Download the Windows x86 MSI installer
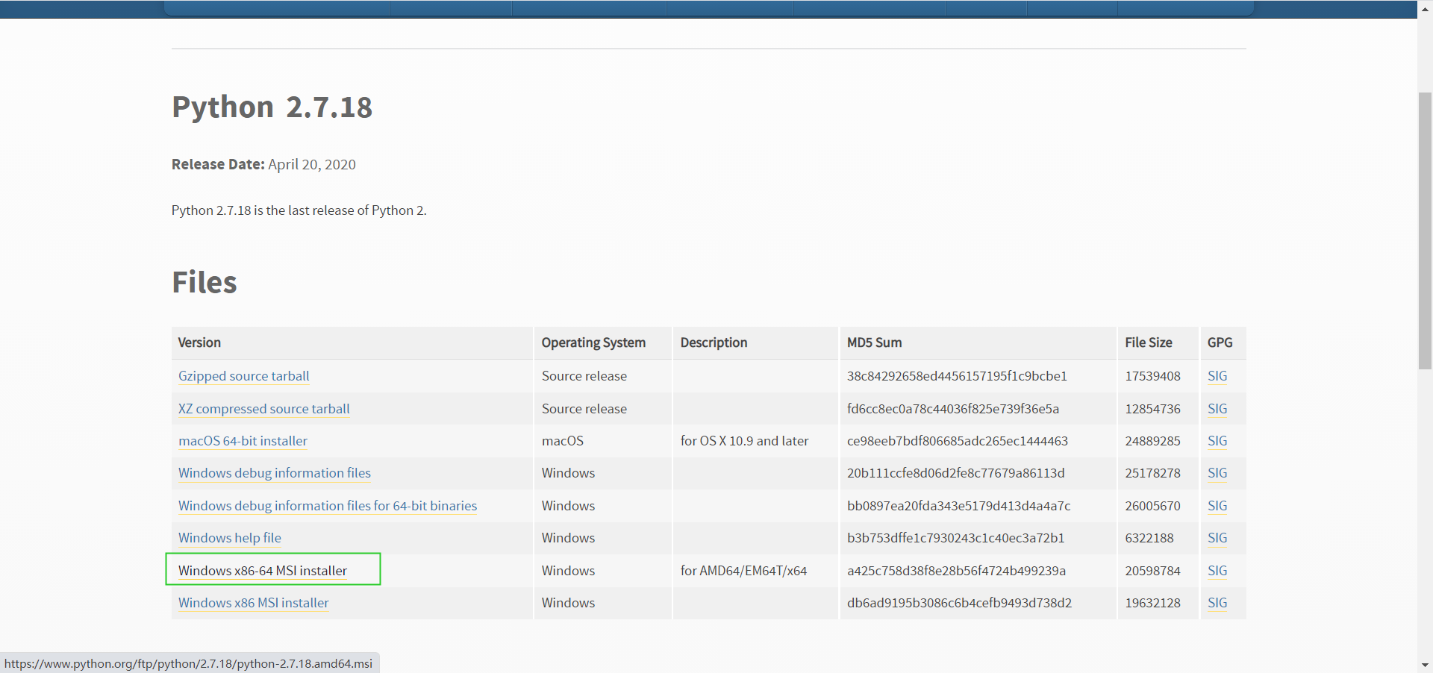1433x673 pixels. coord(254,603)
